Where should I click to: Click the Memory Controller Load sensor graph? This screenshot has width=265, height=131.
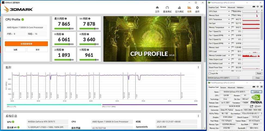[251, 56]
